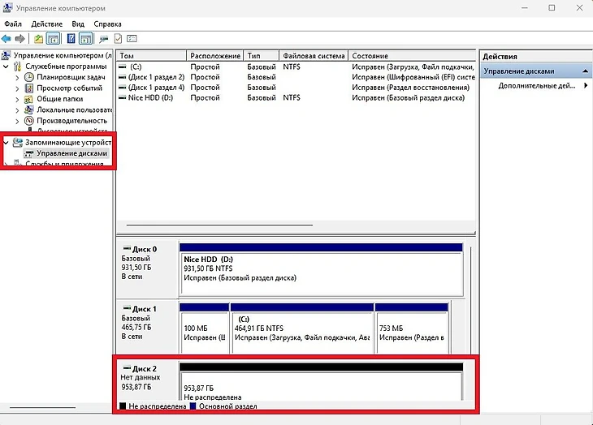Select the unallocated 953,87 ГБ space on Disk 2
Image resolution: width=593 pixels, height=425 pixels.
(x=321, y=388)
